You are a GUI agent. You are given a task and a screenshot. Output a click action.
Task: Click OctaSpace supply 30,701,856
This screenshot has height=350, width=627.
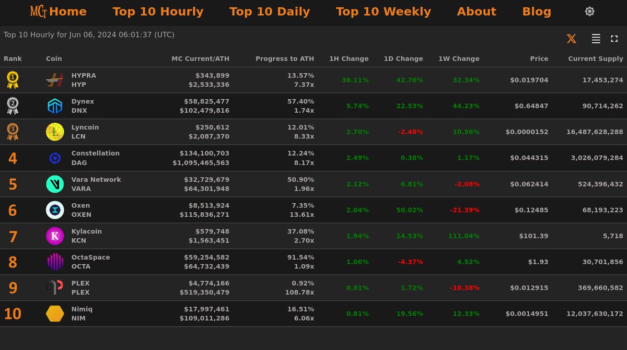pos(603,262)
